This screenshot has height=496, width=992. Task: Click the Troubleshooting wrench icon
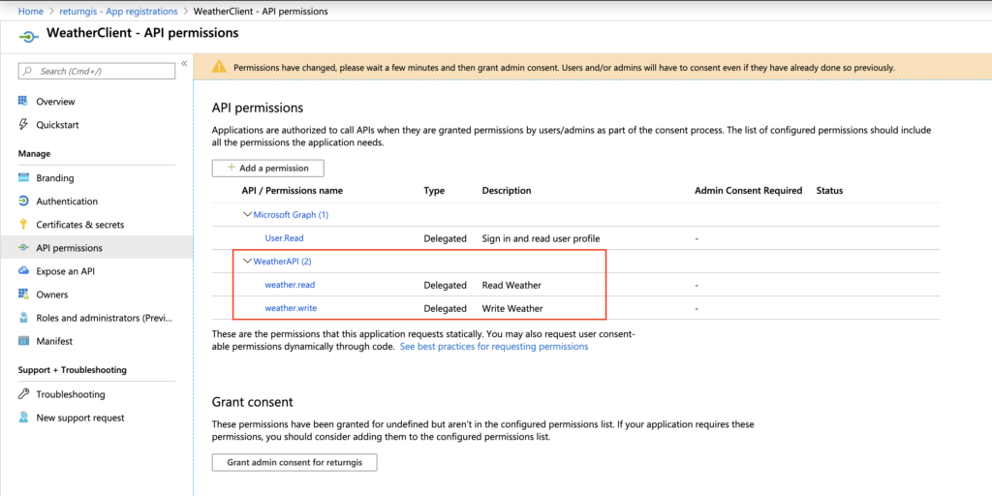coord(23,394)
